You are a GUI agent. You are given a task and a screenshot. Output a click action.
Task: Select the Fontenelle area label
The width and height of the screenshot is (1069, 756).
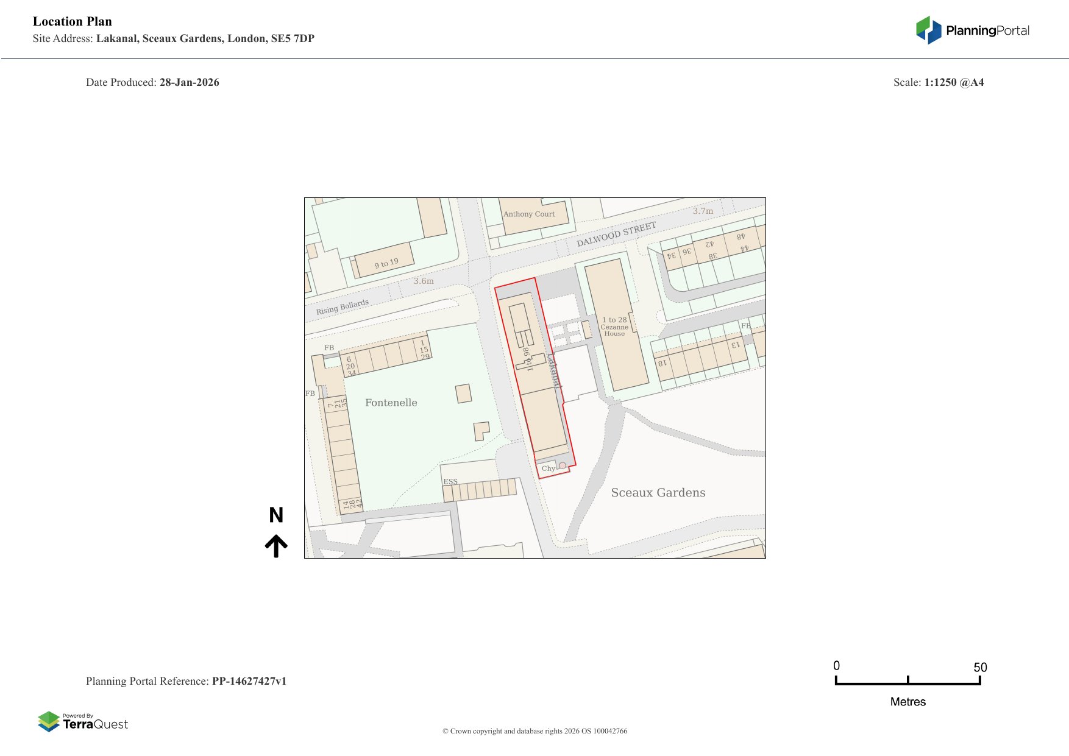(391, 402)
